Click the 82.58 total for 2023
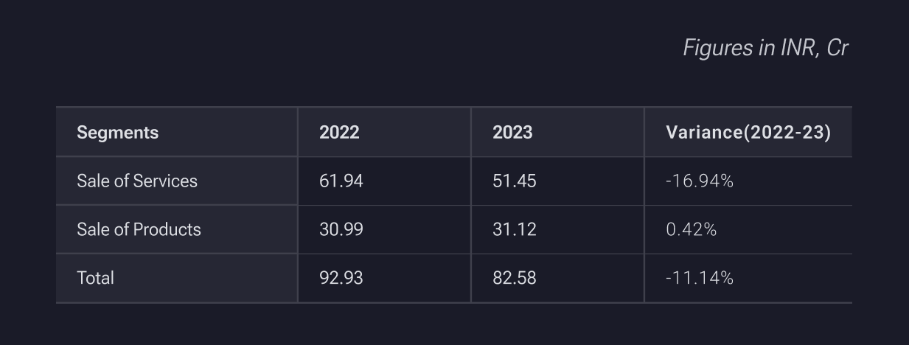909x345 pixels. (515, 279)
